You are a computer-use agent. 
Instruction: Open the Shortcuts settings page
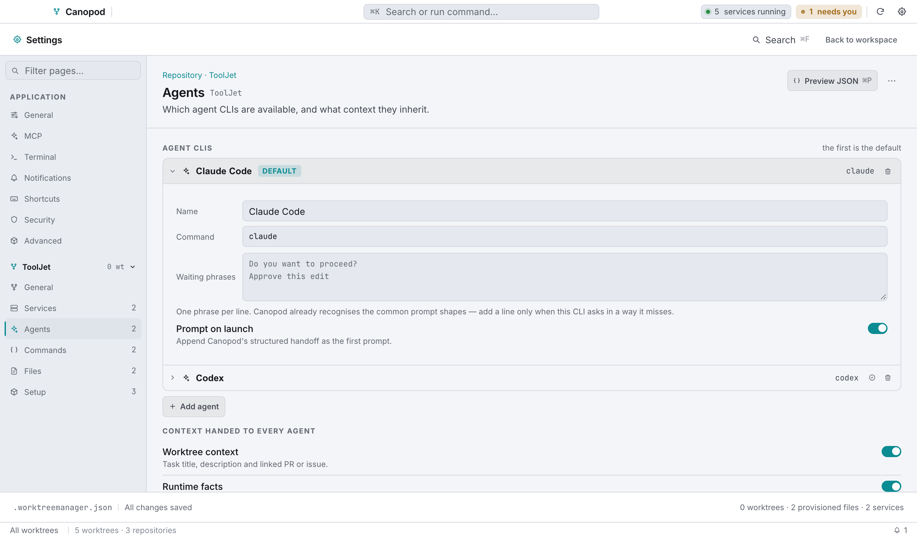(73, 199)
